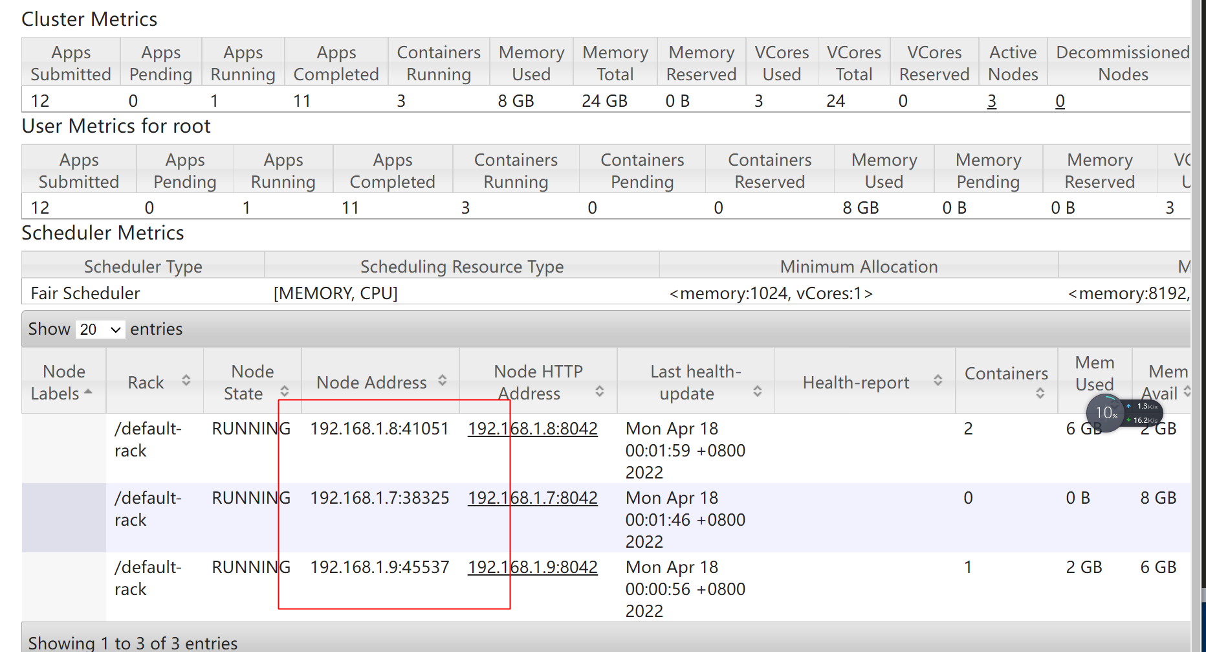Click Apps Completed value 11 in Cluster Metrics
Image resolution: width=1206 pixels, height=652 pixels.
point(302,101)
